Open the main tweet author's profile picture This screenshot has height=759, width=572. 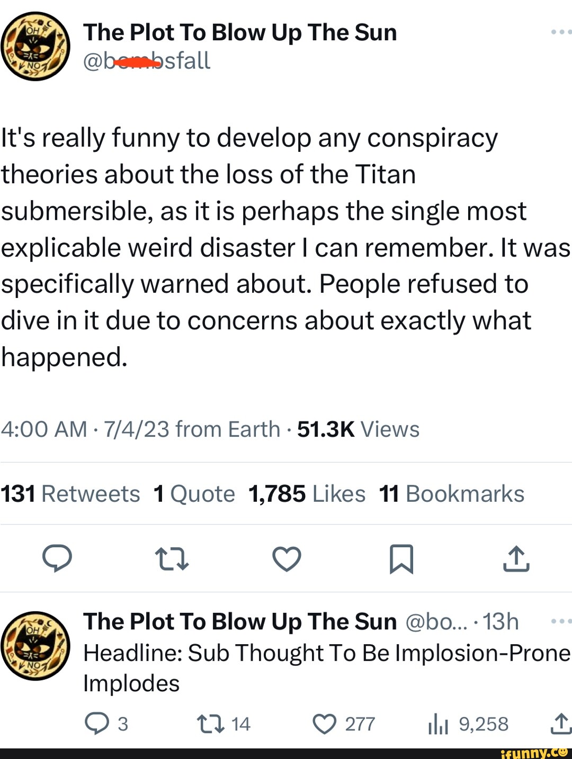tap(35, 47)
